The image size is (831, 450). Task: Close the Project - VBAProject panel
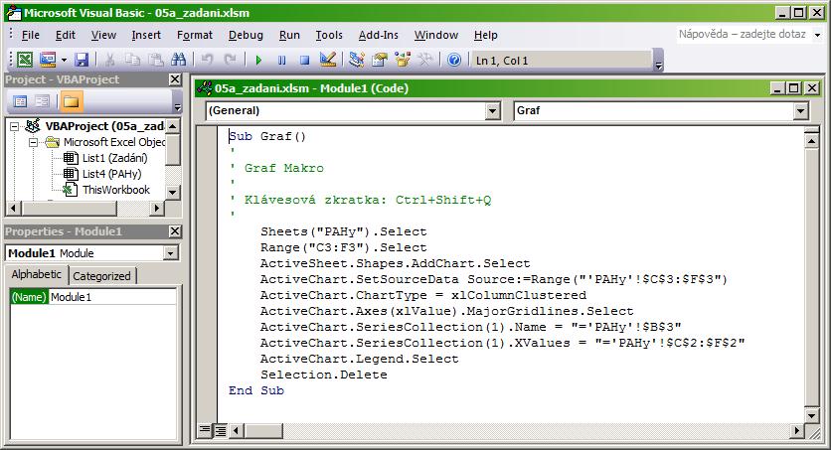(175, 79)
